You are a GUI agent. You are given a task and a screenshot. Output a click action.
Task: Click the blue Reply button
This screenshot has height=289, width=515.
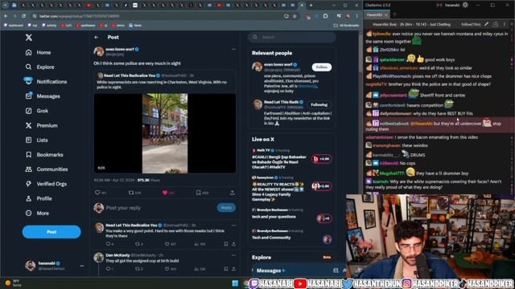pos(226,207)
